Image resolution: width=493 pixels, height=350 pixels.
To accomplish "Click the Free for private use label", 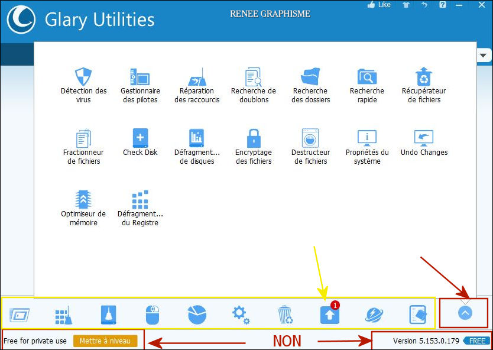I will 35,341.
